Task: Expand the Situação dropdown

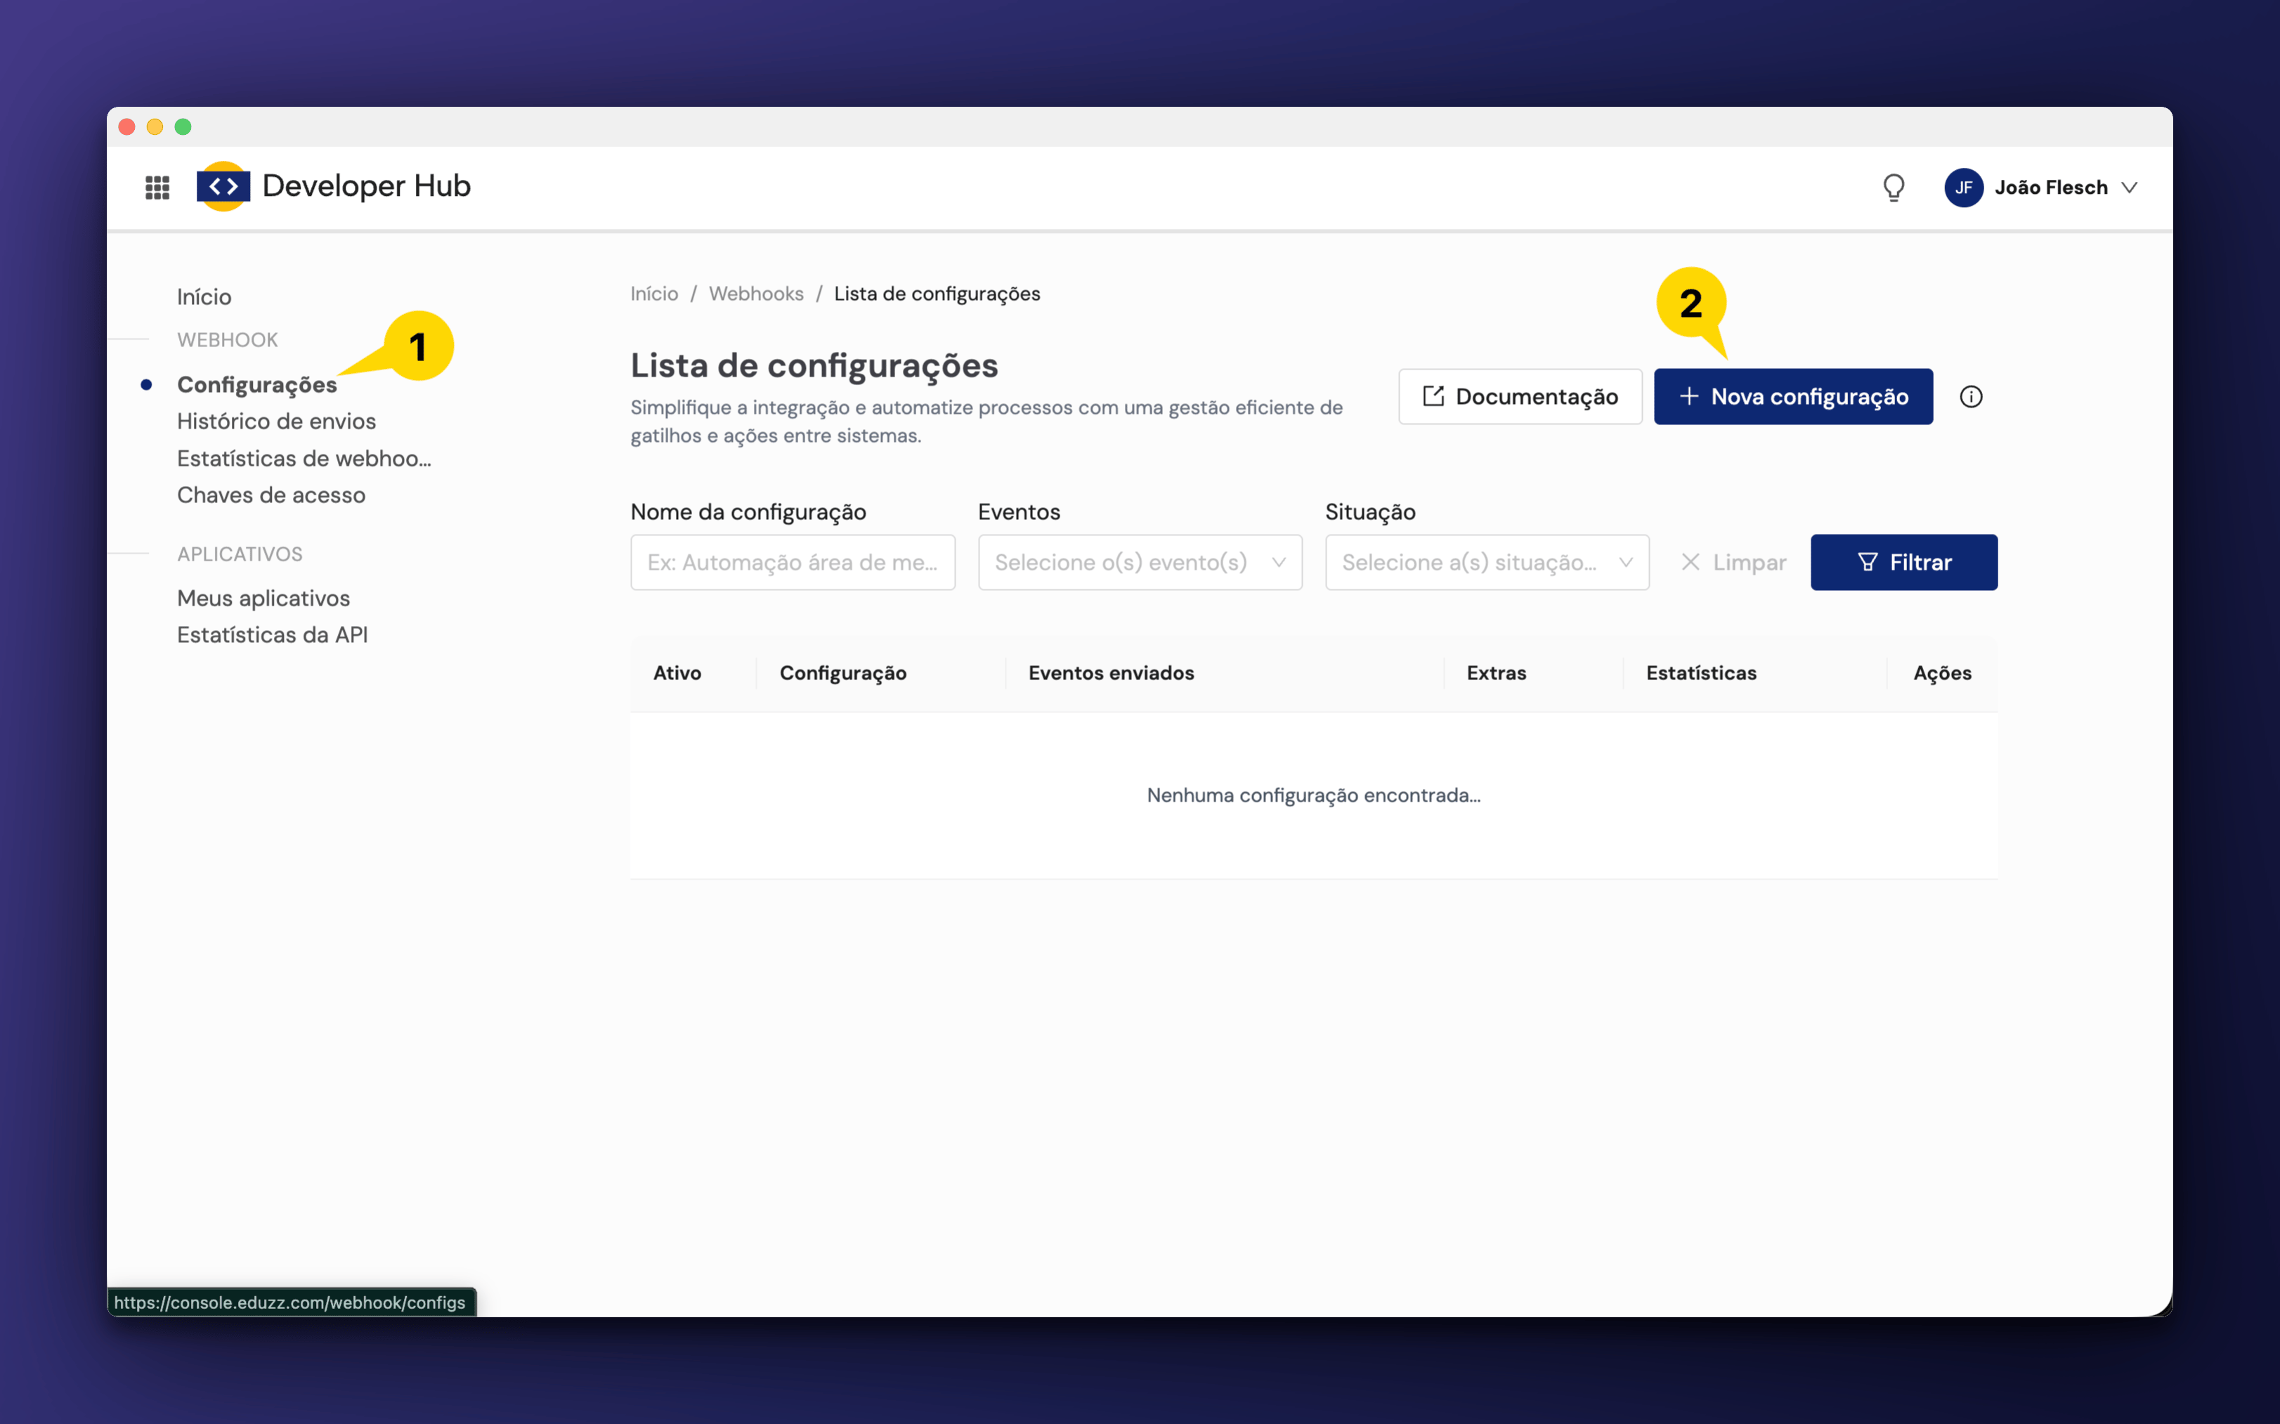Action: [1487, 562]
